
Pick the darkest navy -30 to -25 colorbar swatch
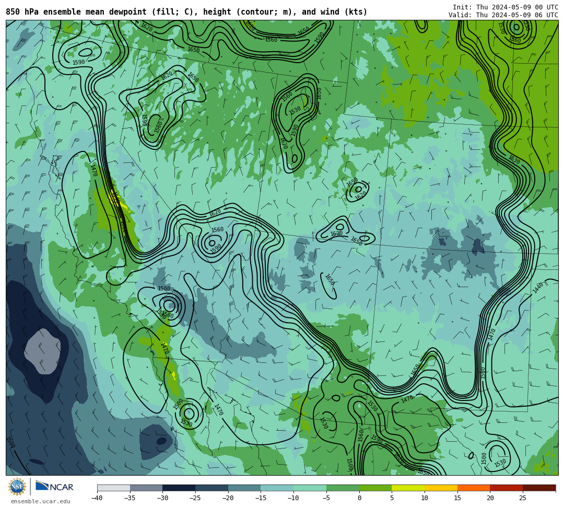coord(179,488)
